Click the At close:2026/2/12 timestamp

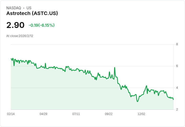click(x=20, y=36)
